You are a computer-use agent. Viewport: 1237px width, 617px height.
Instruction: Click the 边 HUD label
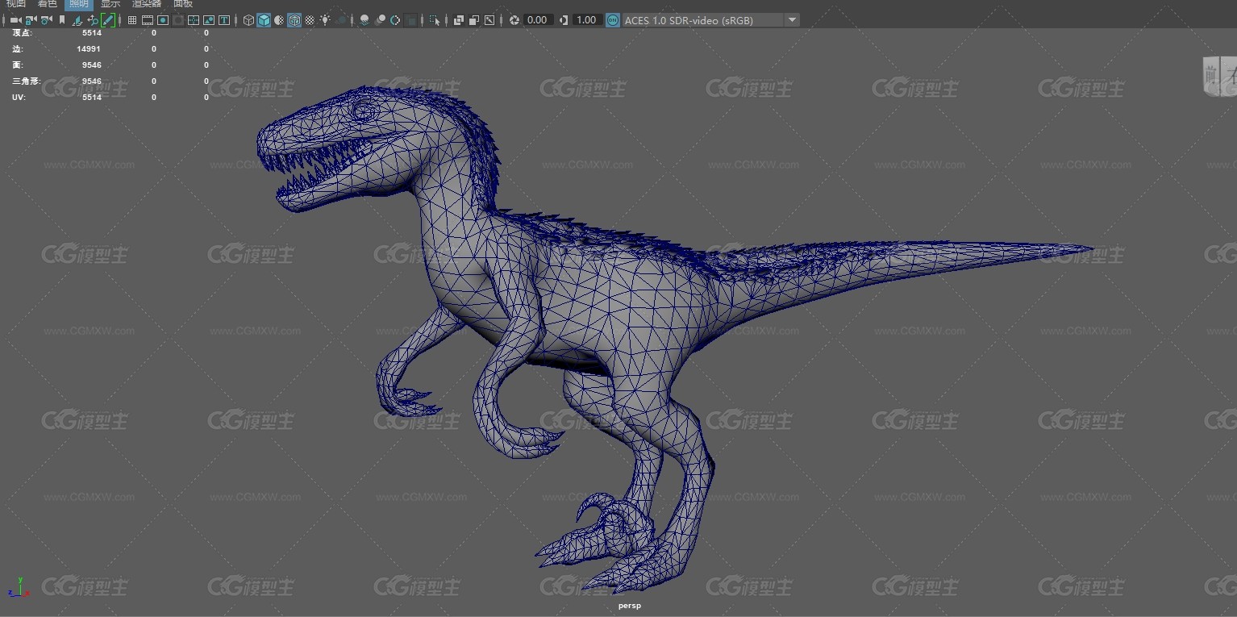(18, 48)
